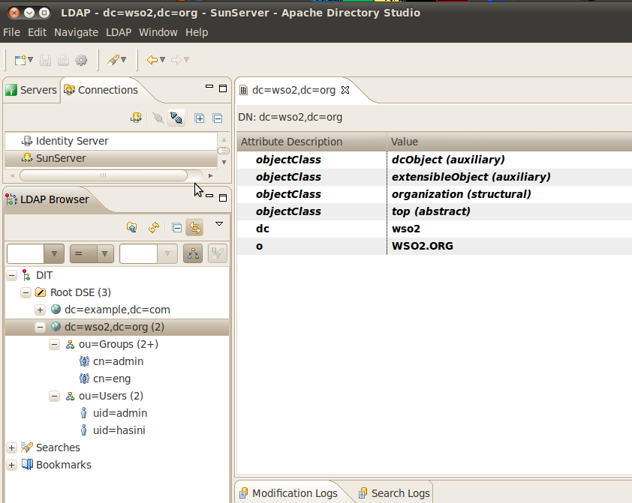This screenshot has height=503, width=632.
Task: Expand the Searches tree node
Action: coord(11,447)
